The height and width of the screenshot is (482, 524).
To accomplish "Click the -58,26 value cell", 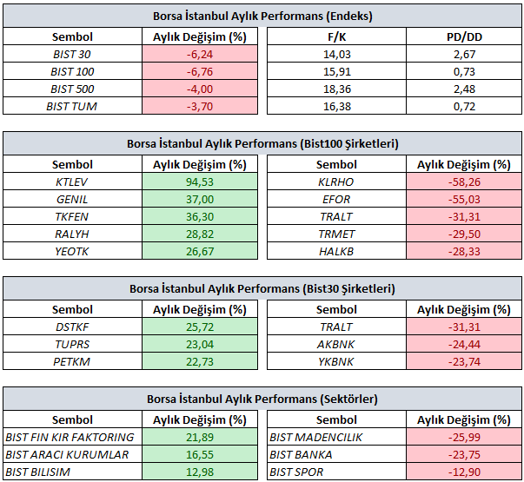I will pos(464,182).
